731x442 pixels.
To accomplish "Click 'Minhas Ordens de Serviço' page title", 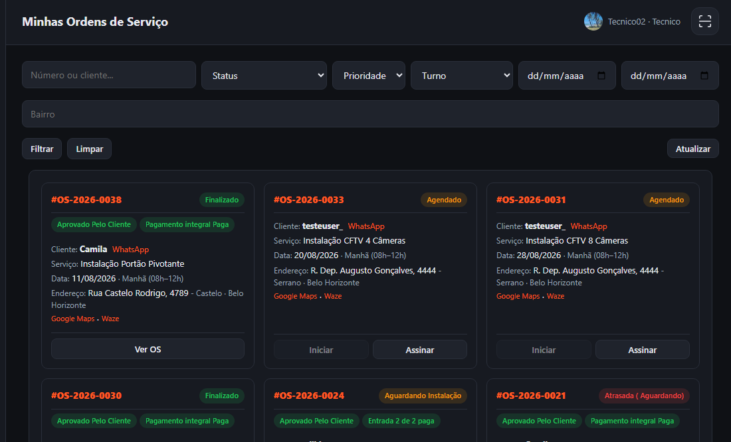I will click(x=95, y=22).
